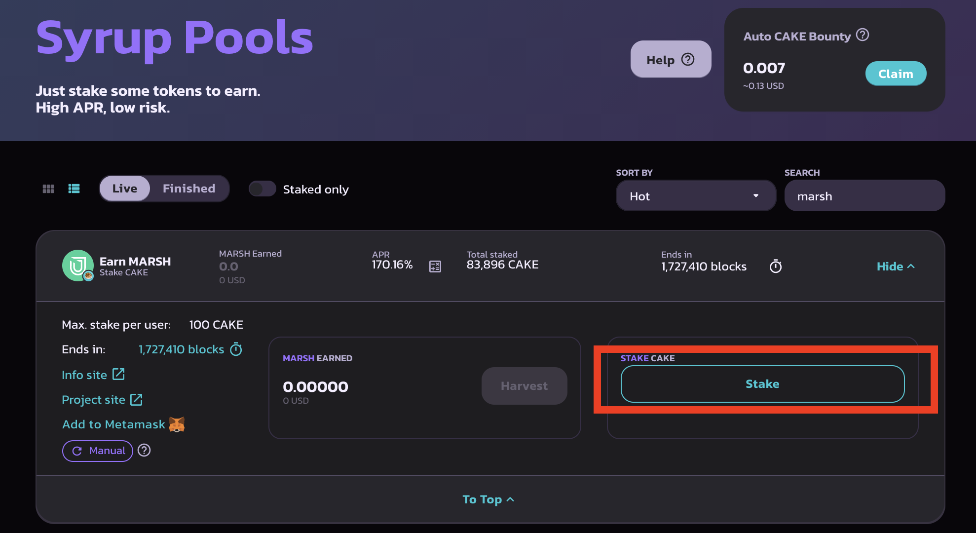Viewport: 976px width, 533px height.
Task: Click the search field containing marsh
Action: 864,196
